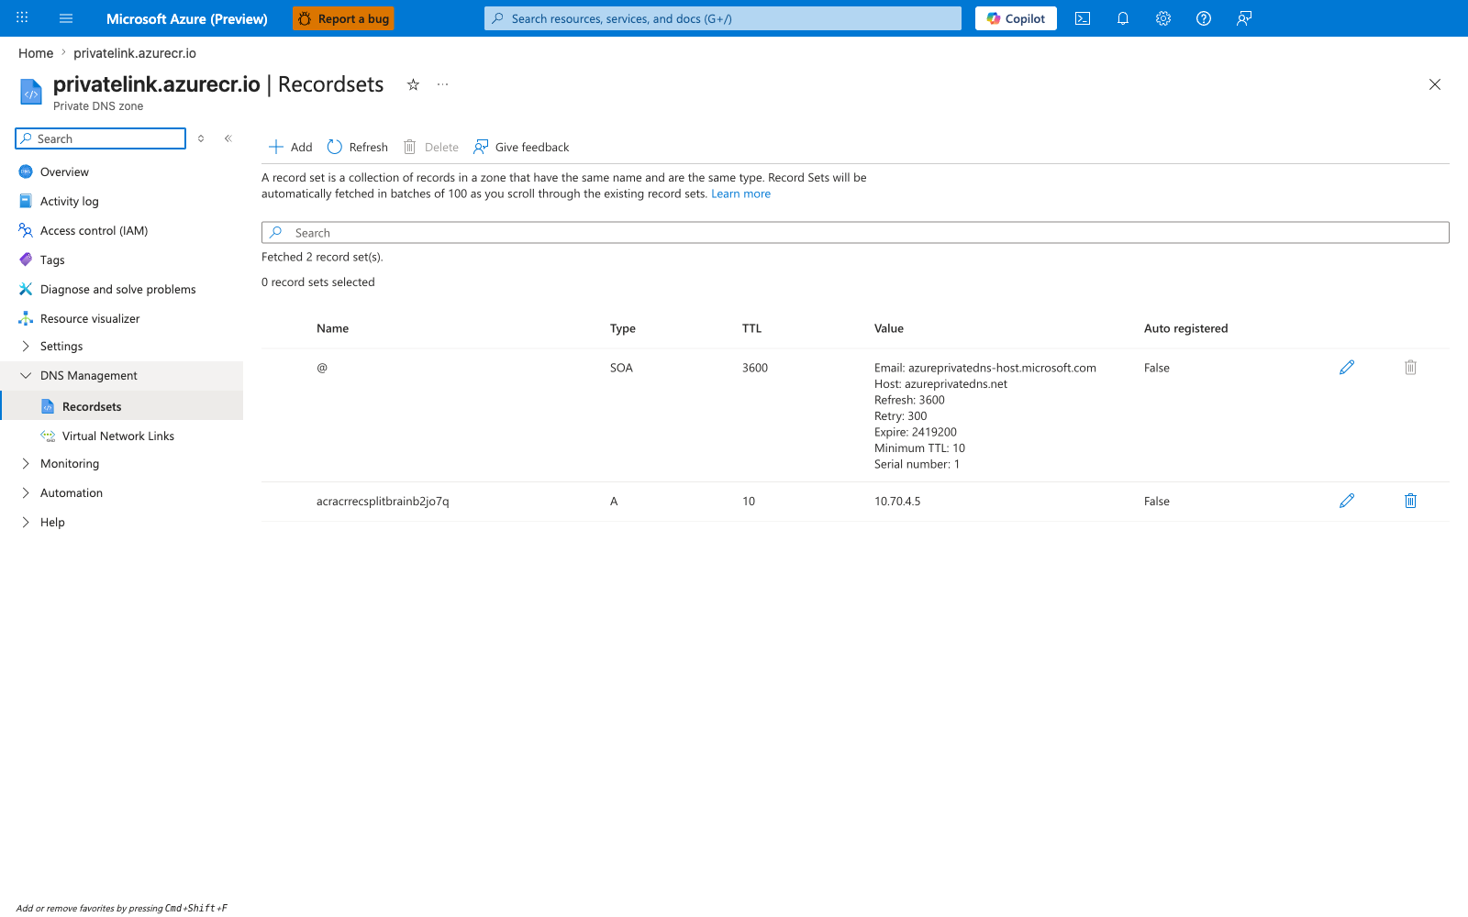Edit the acracrrecsplitbrainb2jo7q A record

[1347, 501]
